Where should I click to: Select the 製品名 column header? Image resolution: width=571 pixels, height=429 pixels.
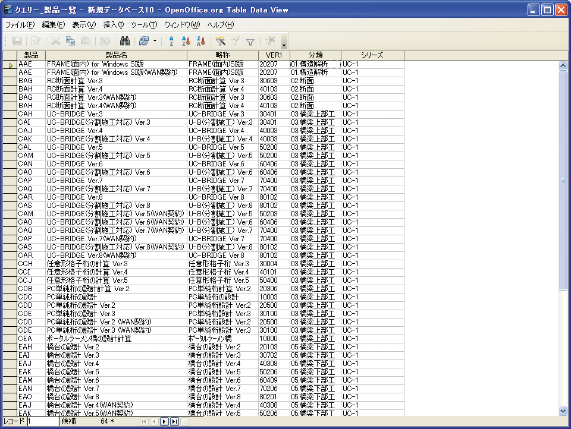point(116,55)
